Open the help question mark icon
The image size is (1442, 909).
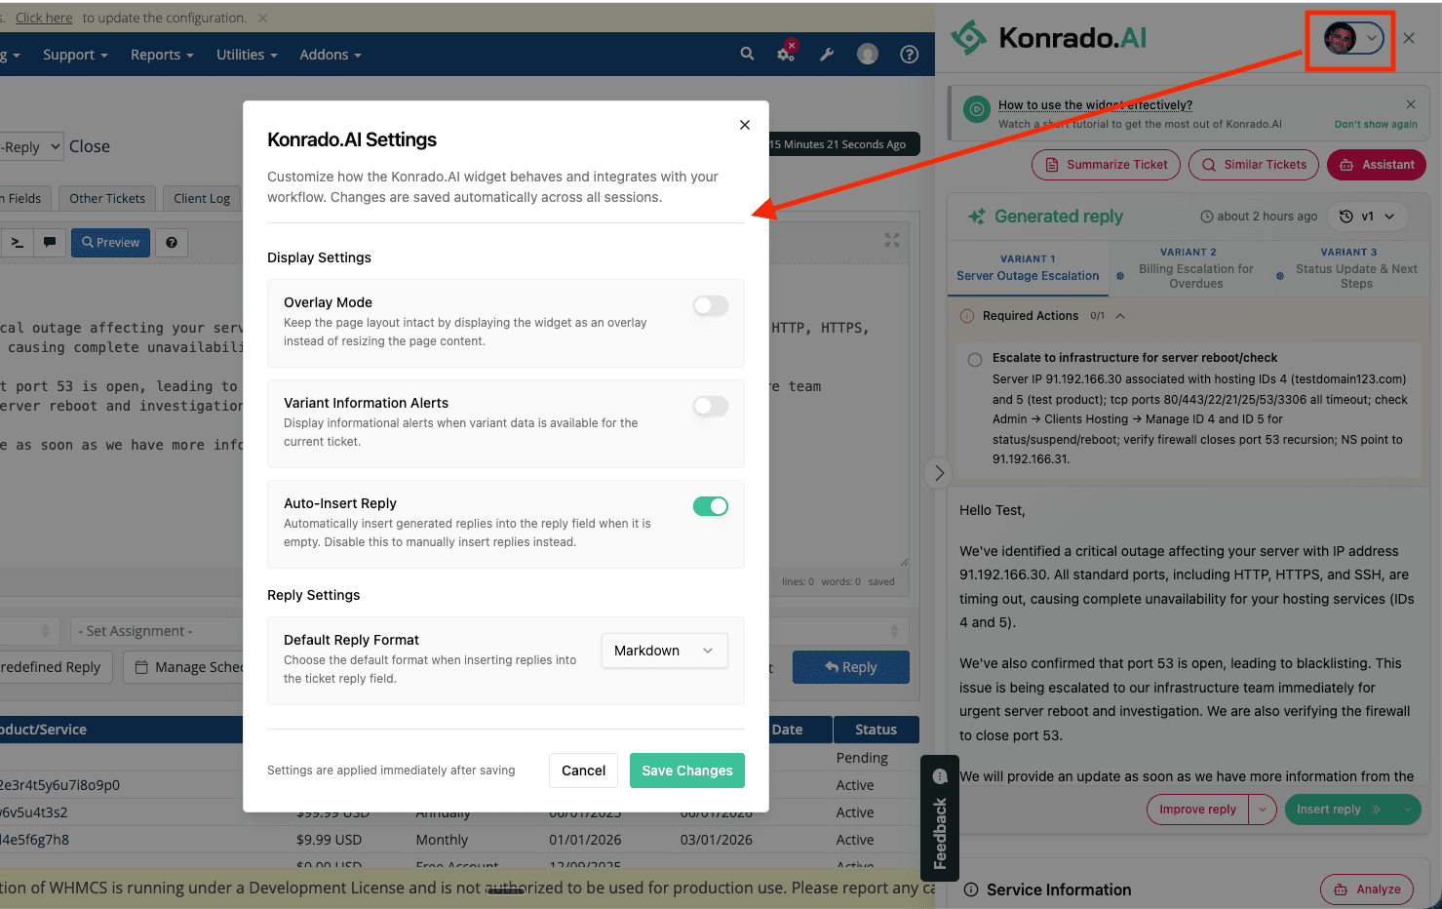pyautogui.click(x=910, y=55)
